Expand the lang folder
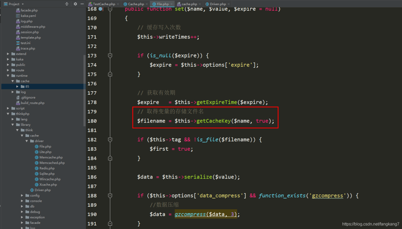Screen dimensions: 402x229 [13, 120]
